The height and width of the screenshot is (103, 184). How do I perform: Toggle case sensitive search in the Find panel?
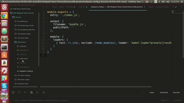click(x=19, y=92)
